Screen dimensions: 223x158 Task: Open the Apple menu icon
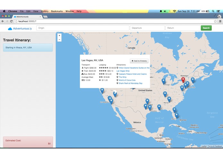pyautogui.click(x=4, y=11)
